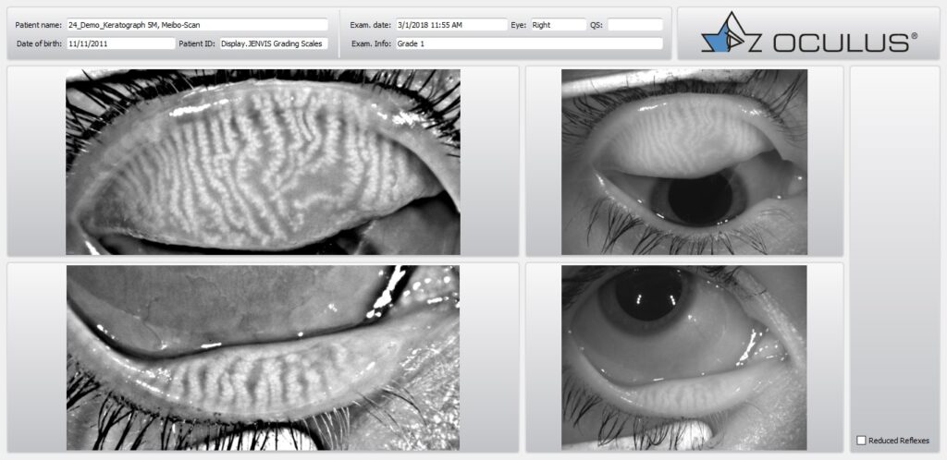Select the Eye field showing Right

pyautogui.click(x=558, y=25)
